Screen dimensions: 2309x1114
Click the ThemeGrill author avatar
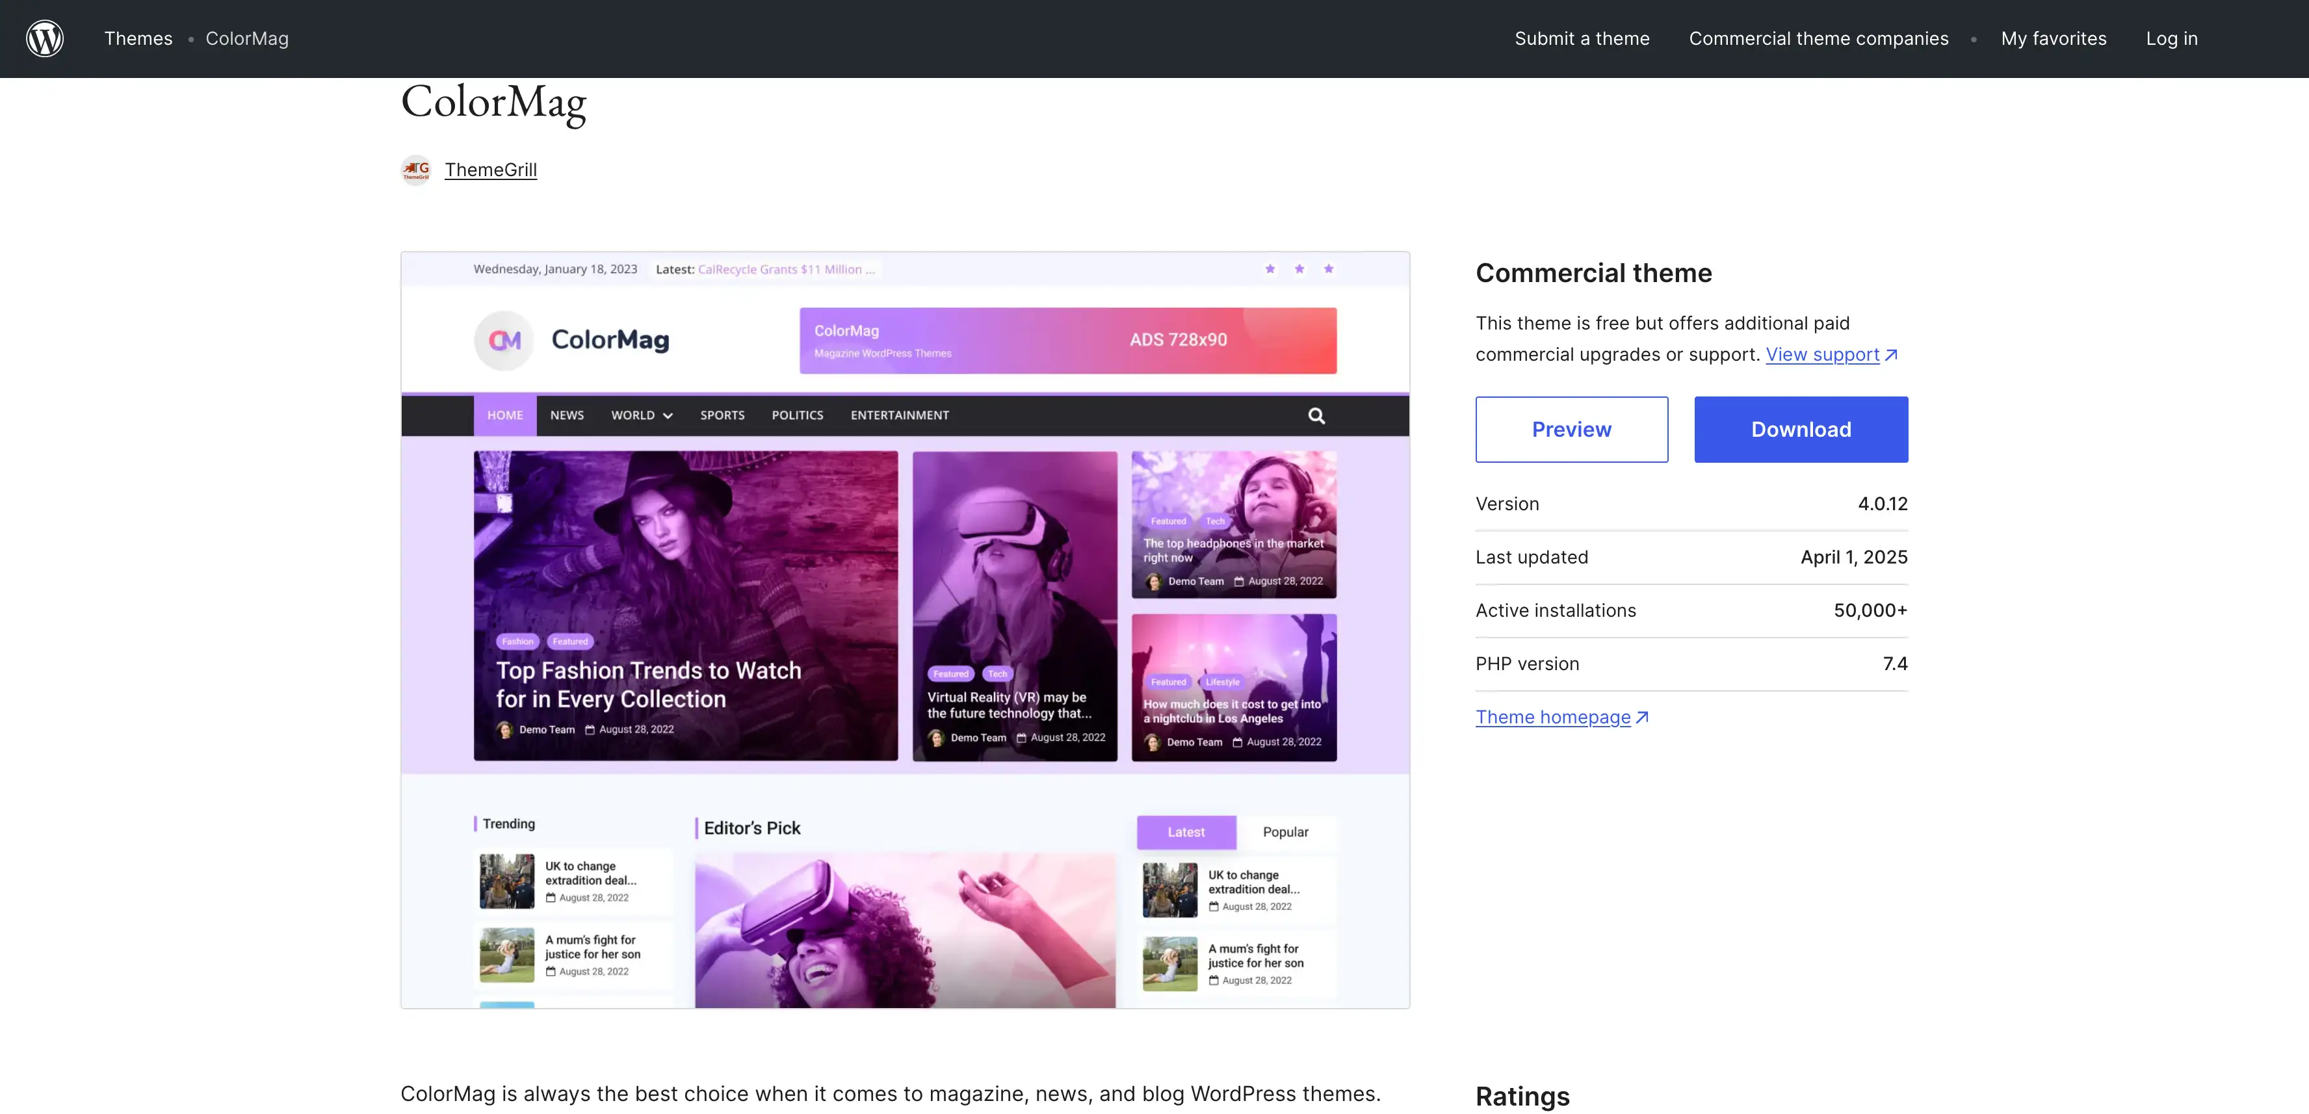[416, 170]
